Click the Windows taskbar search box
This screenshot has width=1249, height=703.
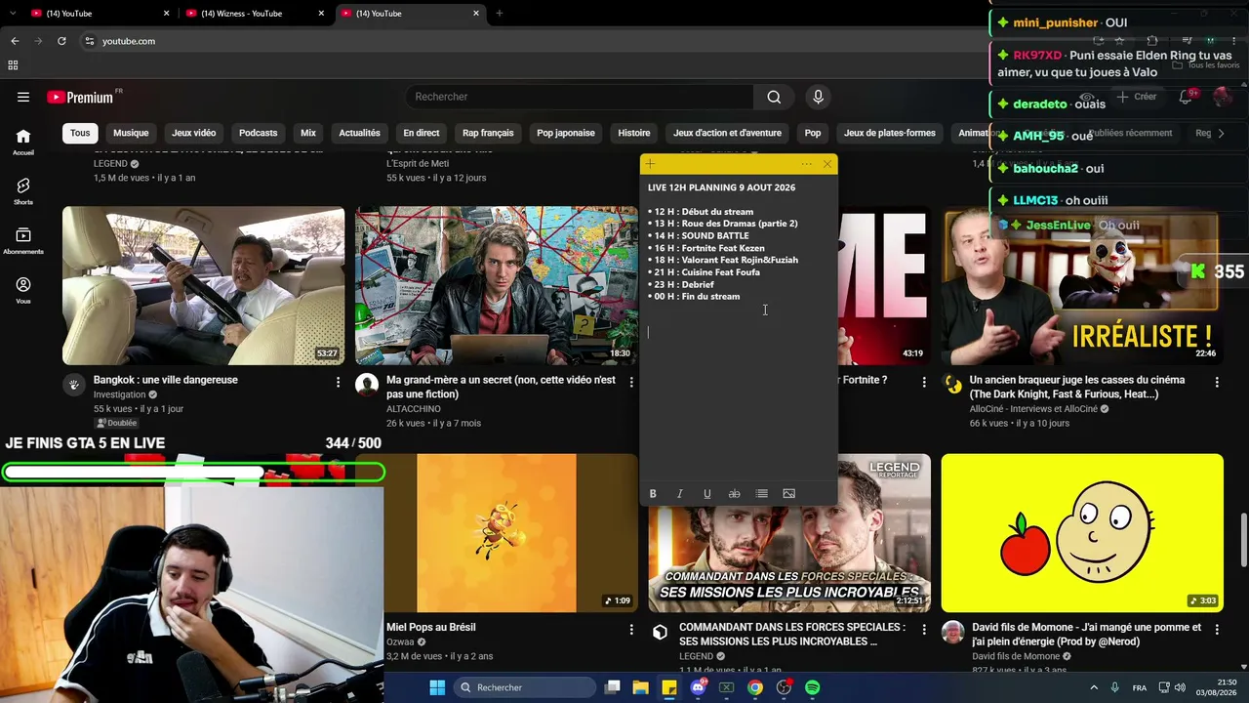click(525, 687)
